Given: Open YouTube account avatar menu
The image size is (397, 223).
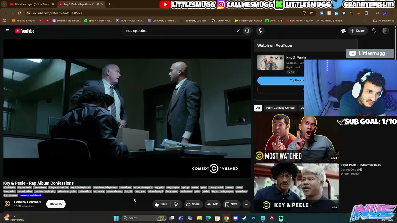Looking at the screenshot, I should [x=386, y=31].
